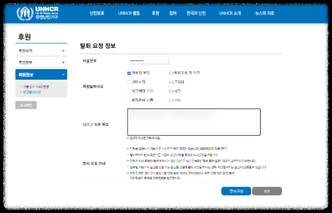The width and height of the screenshot is (332, 213).
Task: Check the 군입대 checkbox
Action: (171, 82)
